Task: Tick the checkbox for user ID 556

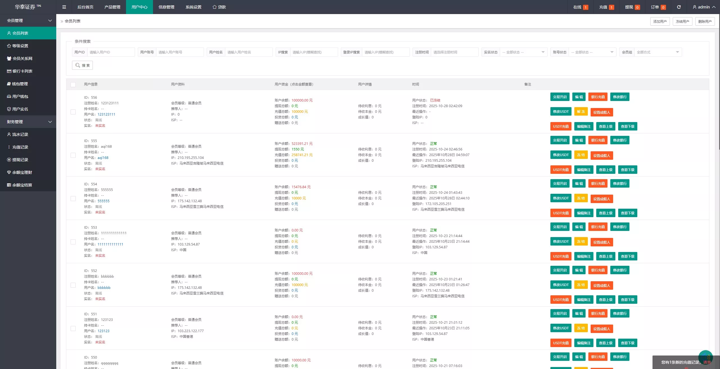Action: coord(73,112)
